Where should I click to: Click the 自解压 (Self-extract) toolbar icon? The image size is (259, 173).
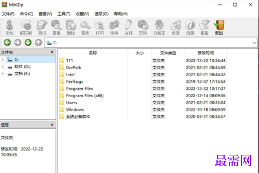[x=159, y=27]
